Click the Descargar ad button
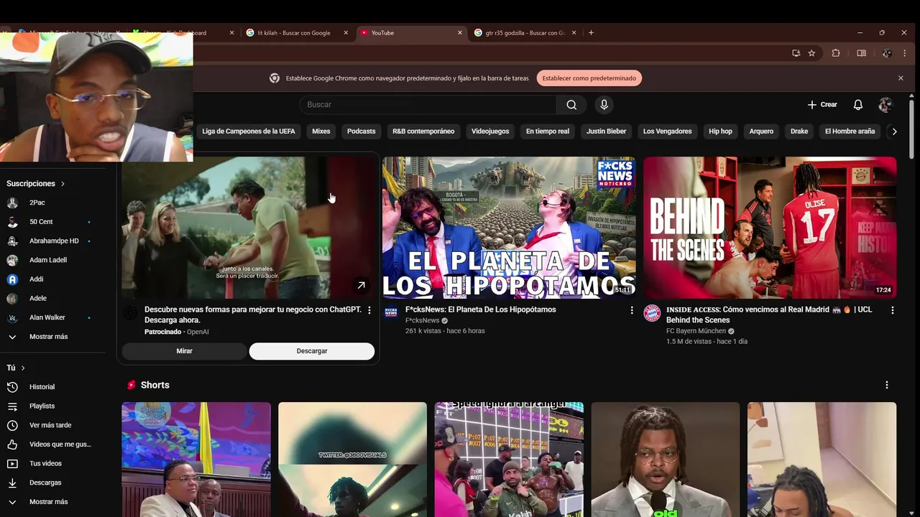This screenshot has height=517, width=920. pyautogui.click(x=312, y=351)
